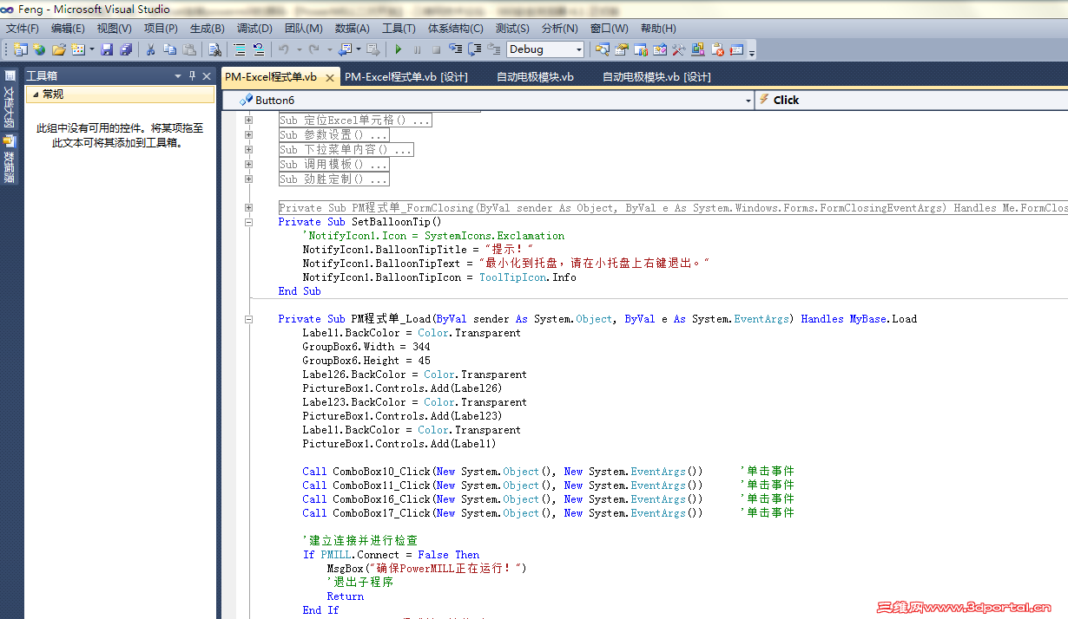Collapse the PM程式单_Load sub region

[249, 319]
